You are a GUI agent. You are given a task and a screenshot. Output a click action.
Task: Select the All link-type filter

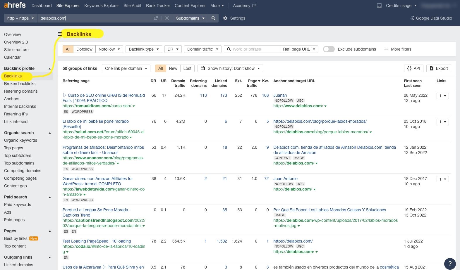[68, 49]
